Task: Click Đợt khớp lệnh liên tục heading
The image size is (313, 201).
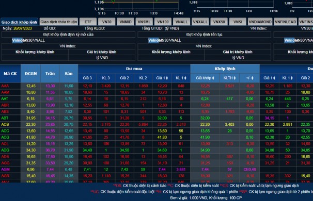Action: coord(204,35)
